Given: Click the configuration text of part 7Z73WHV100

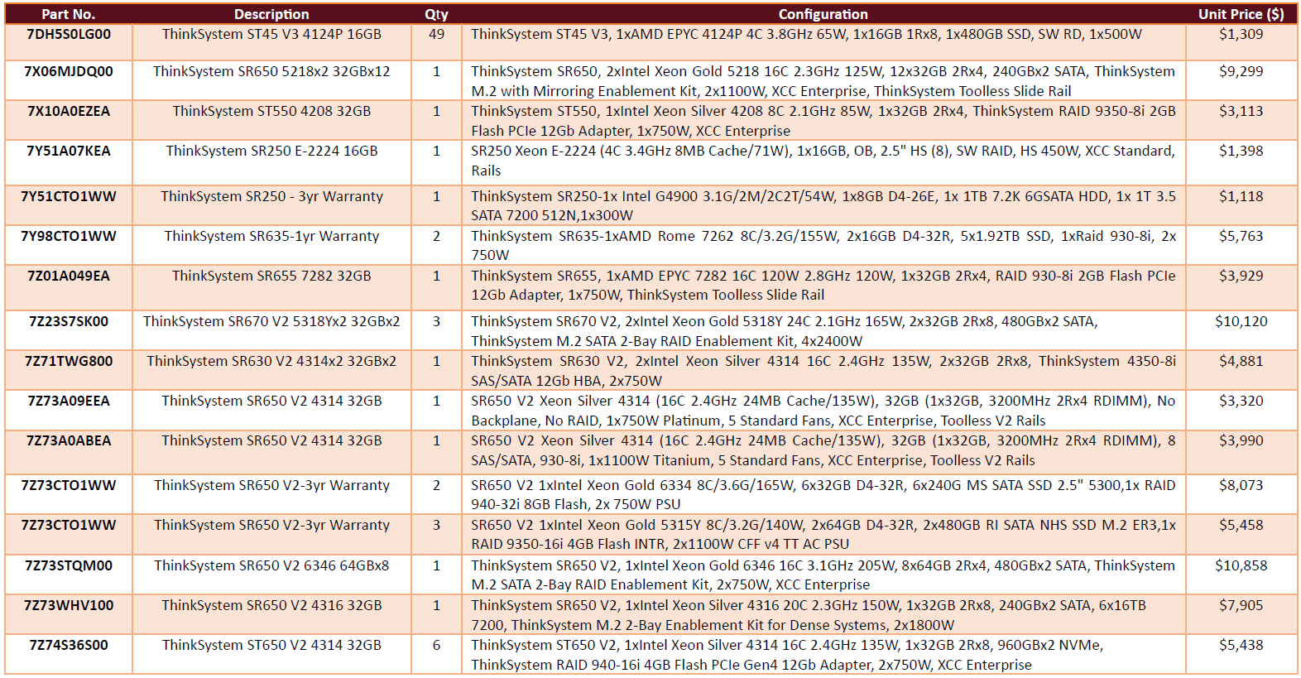Looking at the screenshot, I should point(809,615).
